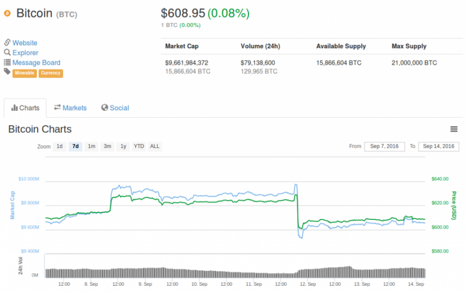Click the max supply 21,000,000 BTC

coord(414,63)
